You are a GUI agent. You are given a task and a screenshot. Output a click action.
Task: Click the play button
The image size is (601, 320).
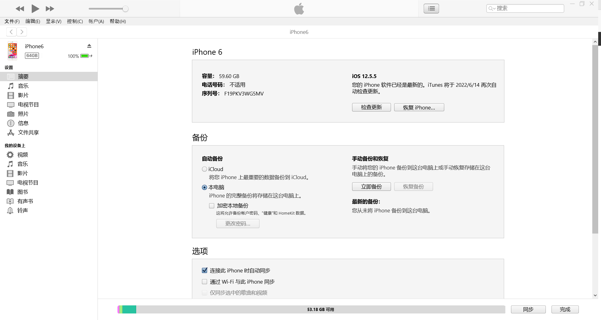pos(35,9)
